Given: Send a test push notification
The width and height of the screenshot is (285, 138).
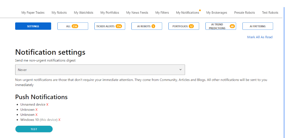Looking at the screenshot, I should click(x=34, y=129).
